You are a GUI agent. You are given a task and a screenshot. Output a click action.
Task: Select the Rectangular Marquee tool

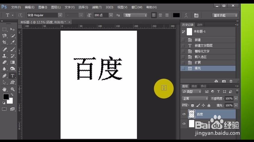[x=4, y=29]
